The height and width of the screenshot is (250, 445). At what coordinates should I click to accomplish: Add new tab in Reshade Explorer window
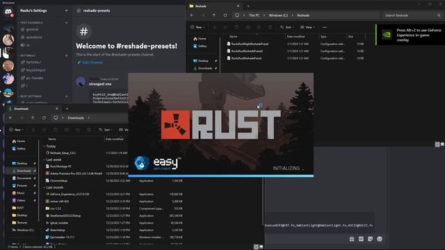pyautogui.click(x=248, y=6)
